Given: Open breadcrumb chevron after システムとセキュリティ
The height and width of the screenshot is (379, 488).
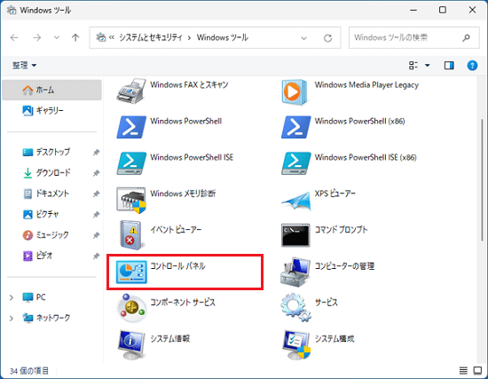Looking at the screenshot, I should click(x=189, y=38).
